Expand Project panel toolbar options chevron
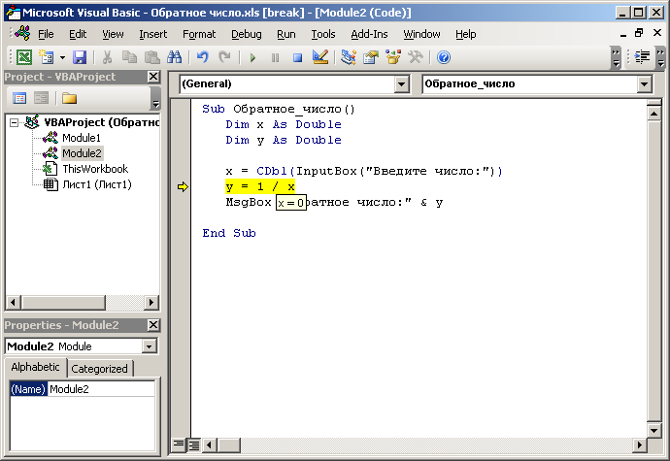 click(x=156, y=98)
